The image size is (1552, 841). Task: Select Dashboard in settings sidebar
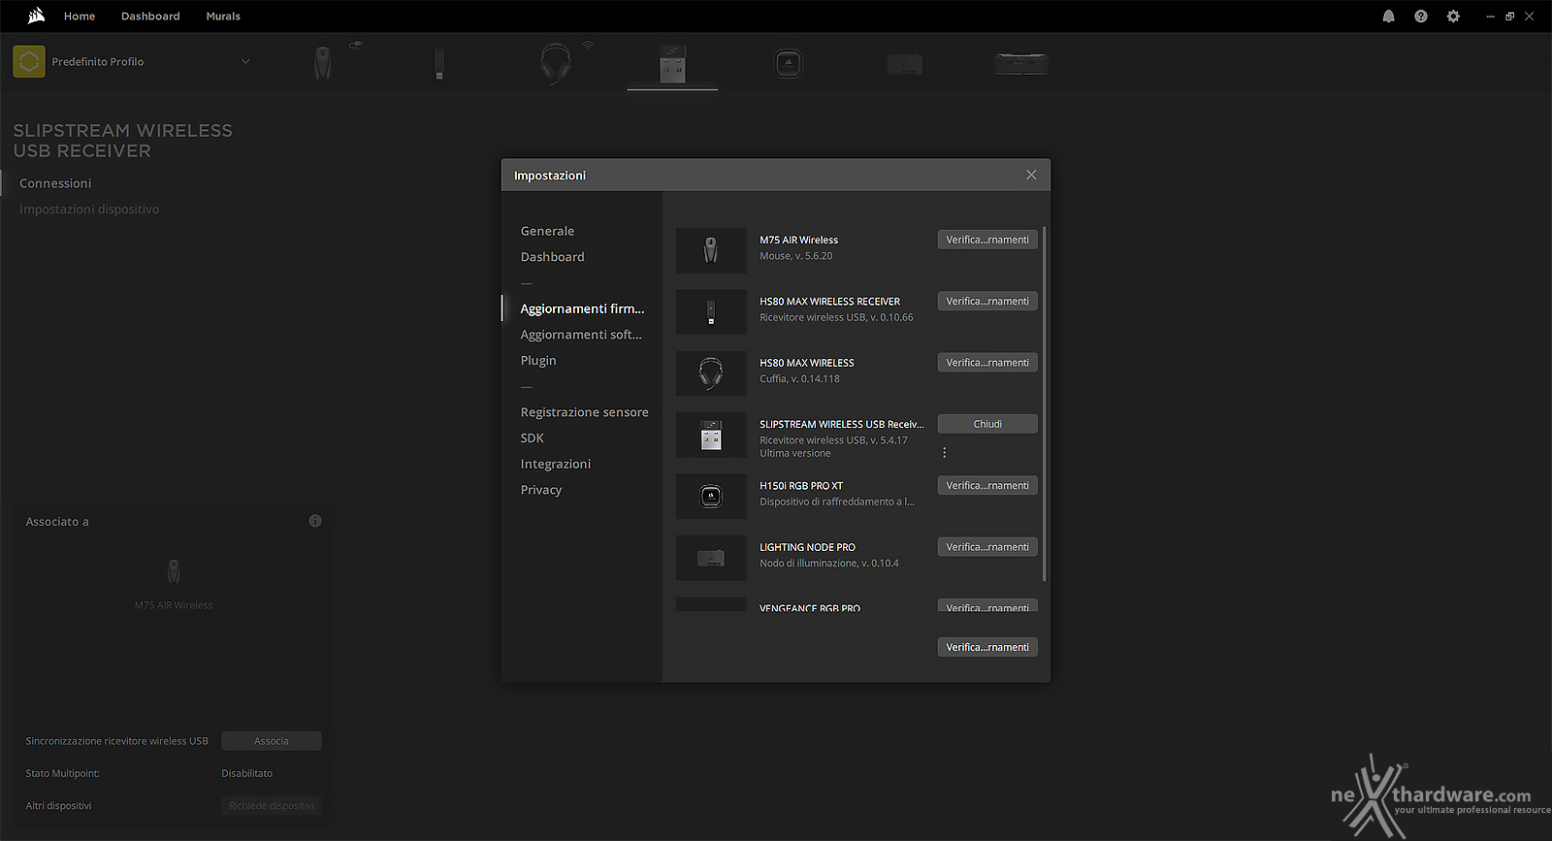[x=552, y=257]
